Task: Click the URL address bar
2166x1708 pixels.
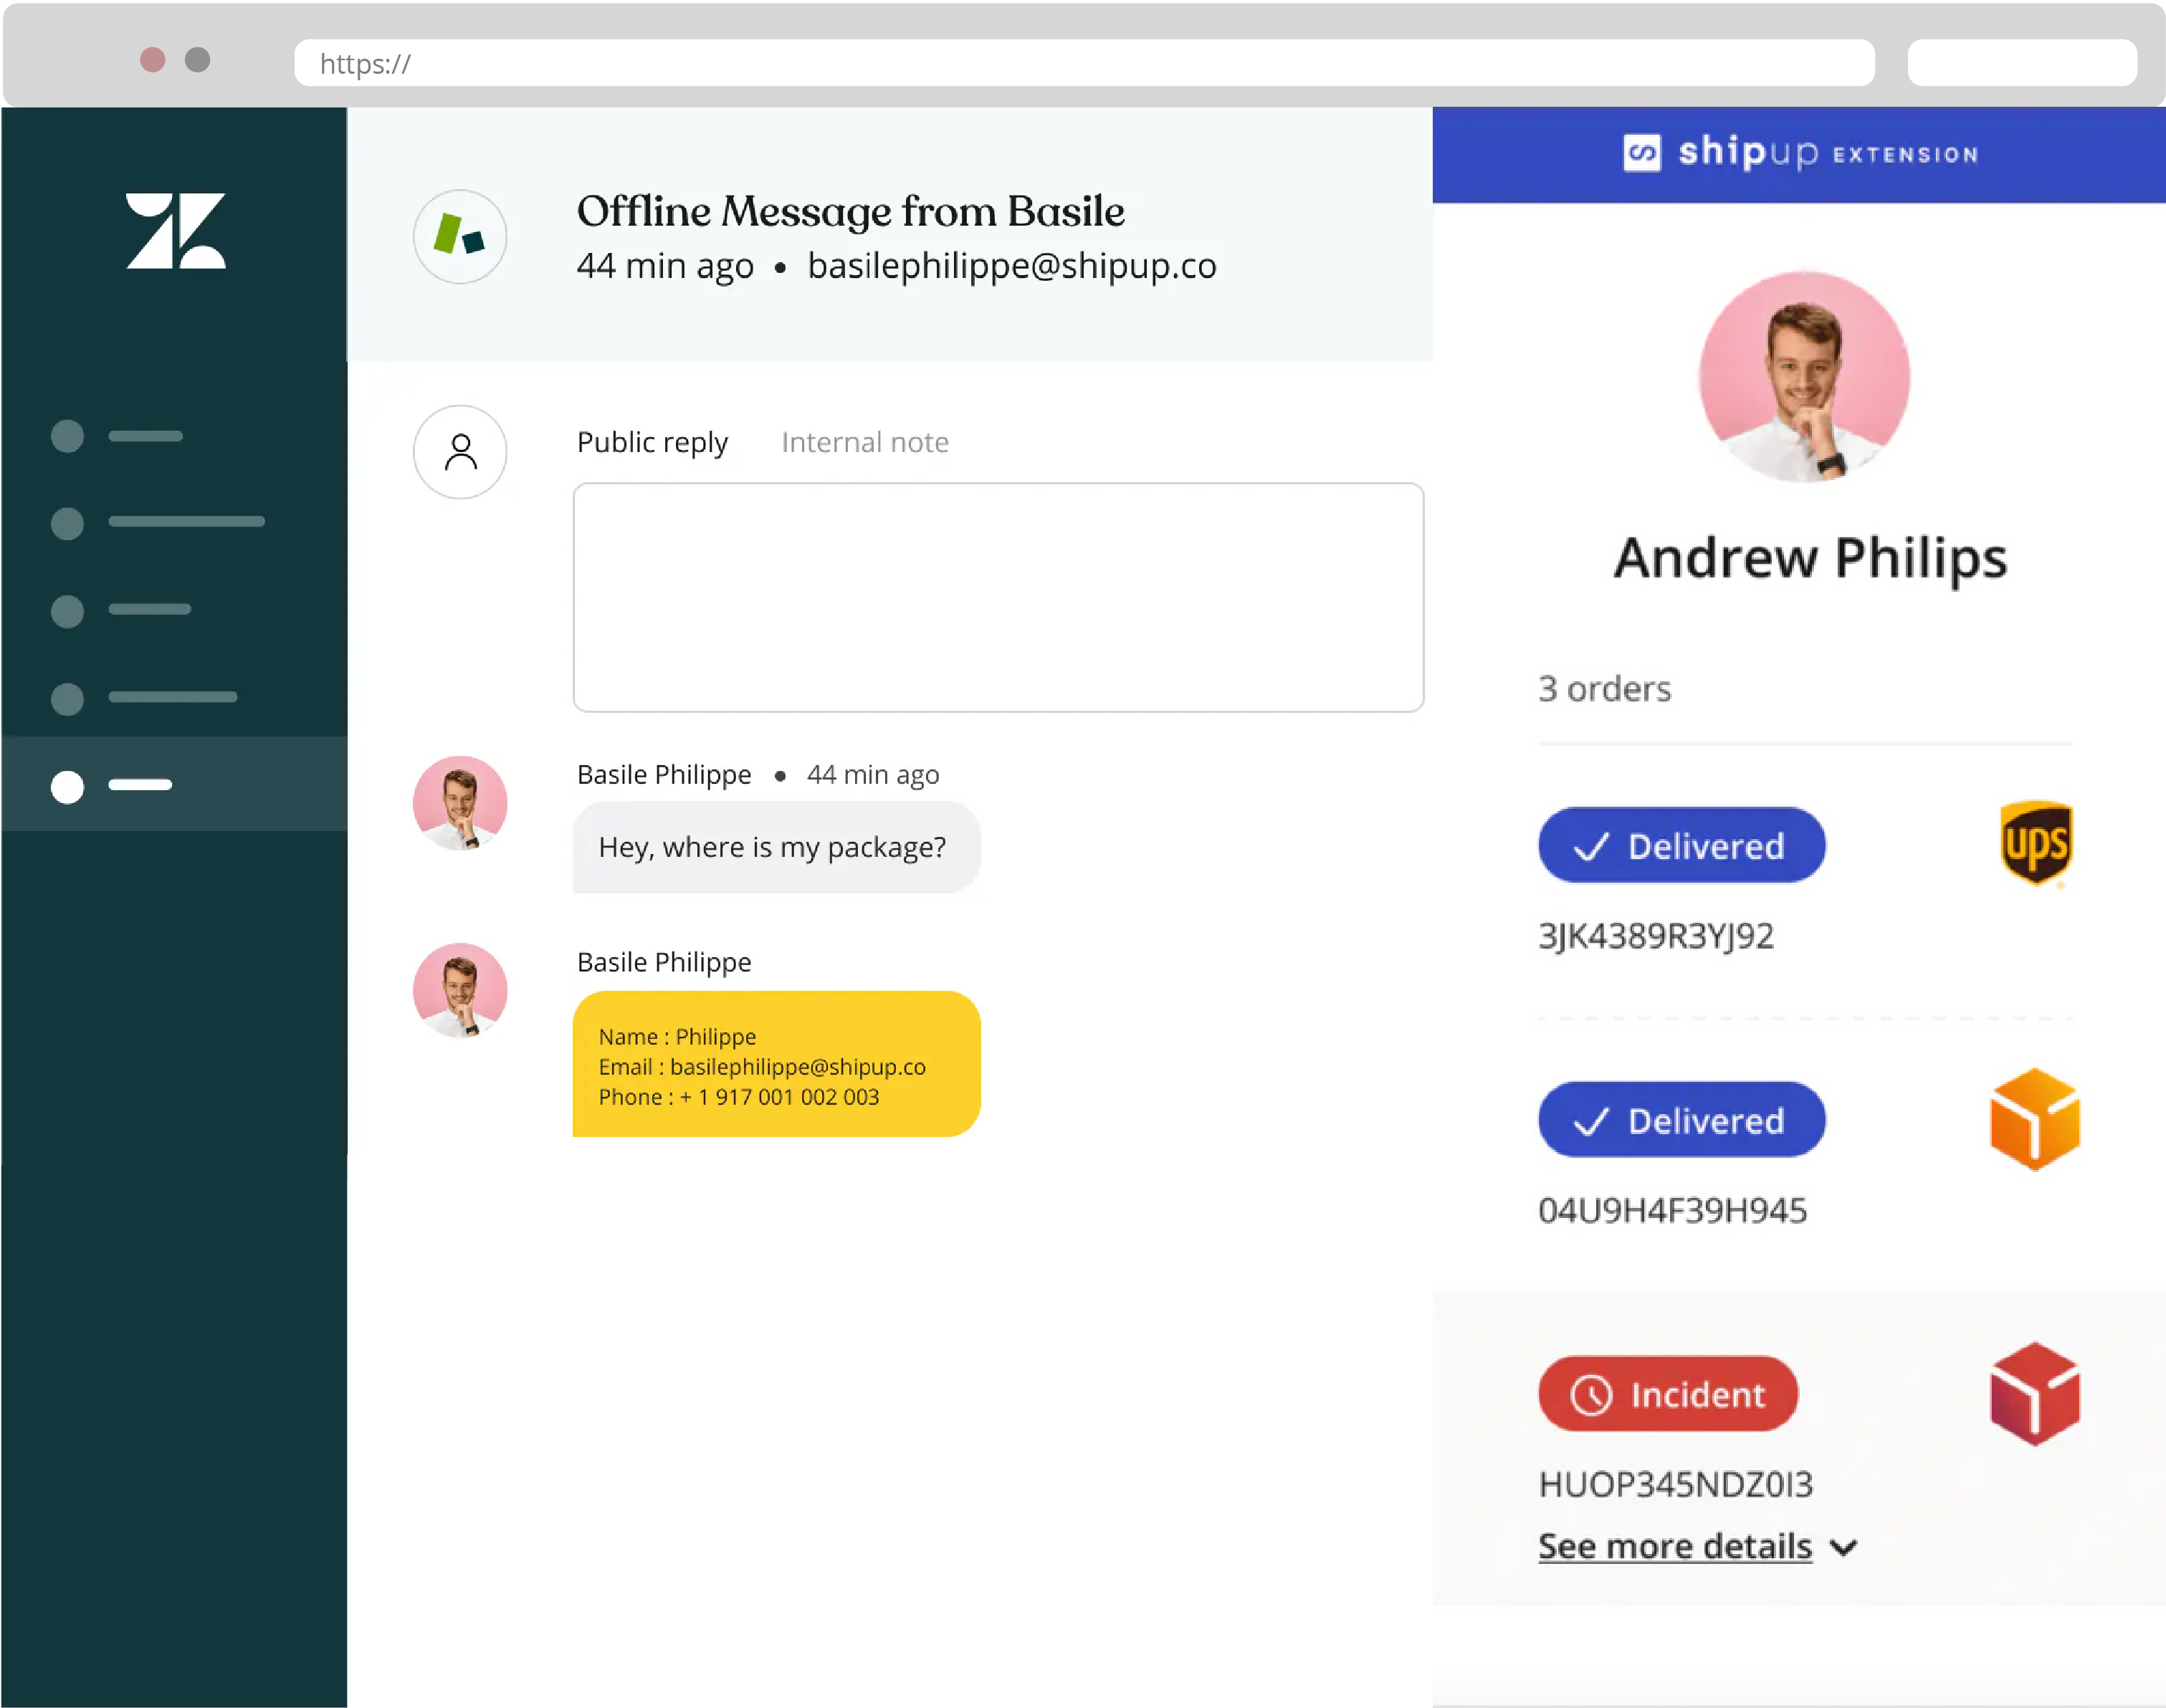Action: pos(1084,63)
